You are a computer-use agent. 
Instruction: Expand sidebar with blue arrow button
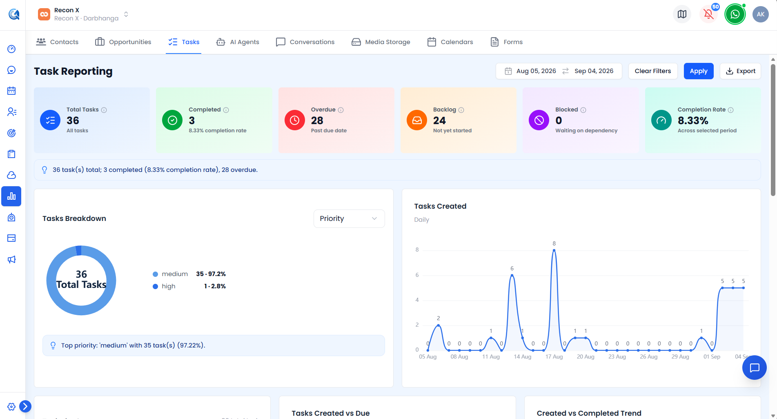(25, 406)
